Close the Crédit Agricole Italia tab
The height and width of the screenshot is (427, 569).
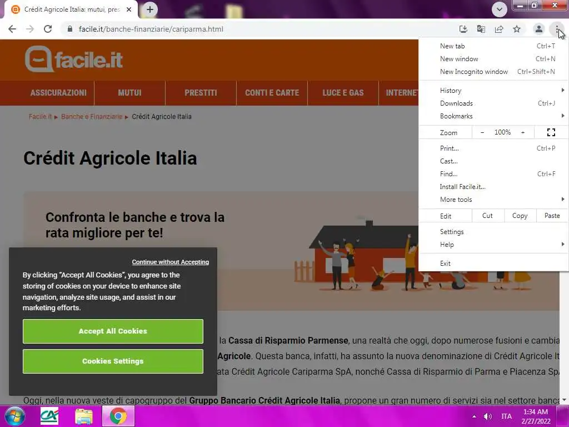point(129,9)
